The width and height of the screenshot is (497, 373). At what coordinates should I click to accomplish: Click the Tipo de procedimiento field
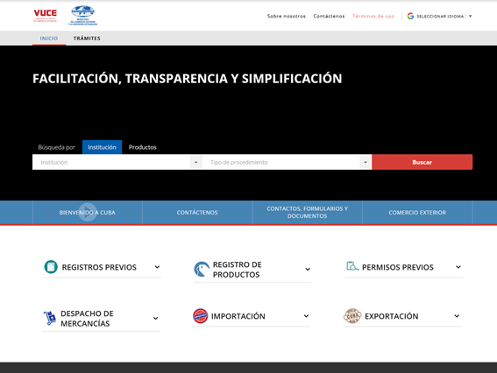pyautogui.click(x=287, y=162)
